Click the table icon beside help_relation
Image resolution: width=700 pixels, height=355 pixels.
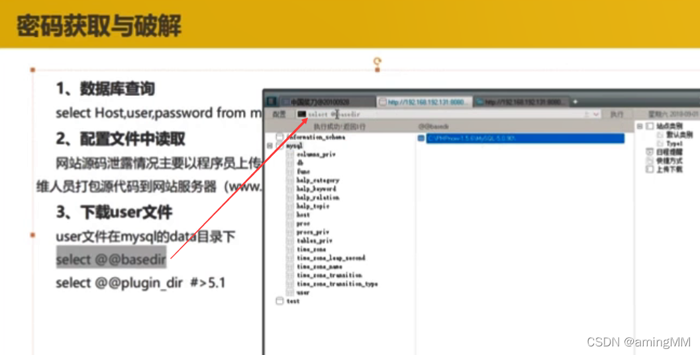click(x=290, y=197)
